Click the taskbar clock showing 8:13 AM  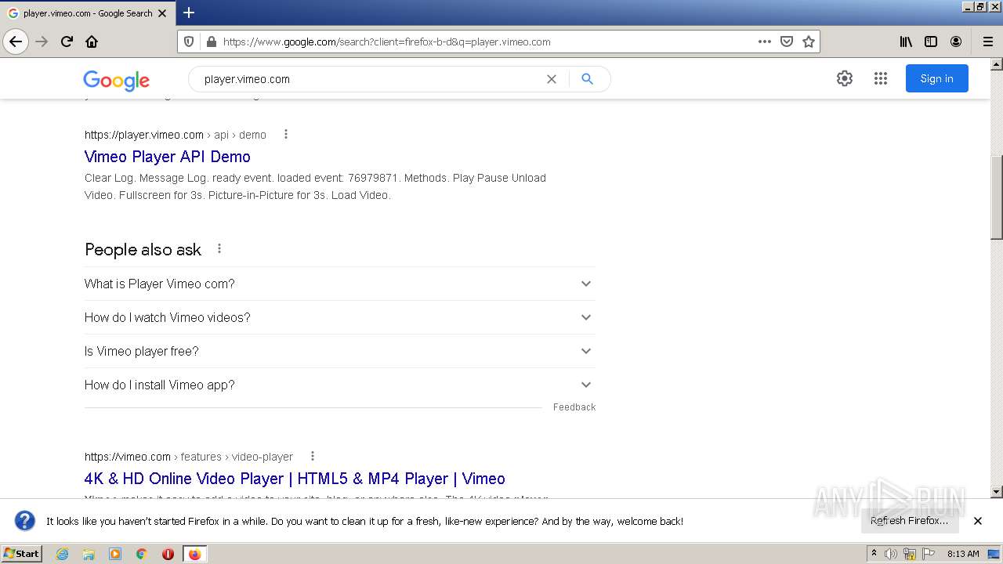point(963,554)
